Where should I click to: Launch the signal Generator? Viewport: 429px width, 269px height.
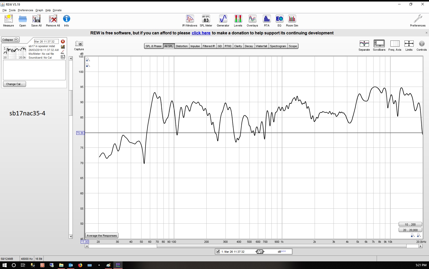pos(223,21)
